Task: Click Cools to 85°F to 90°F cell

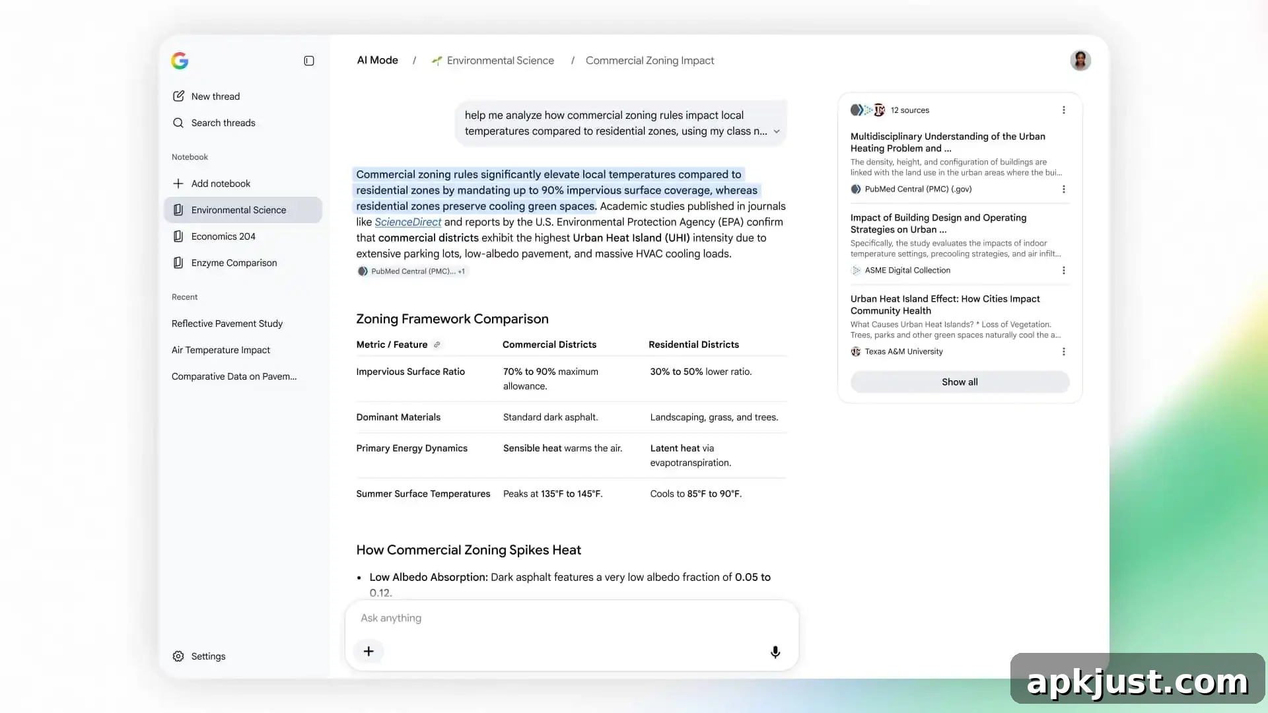Action: 695,494
